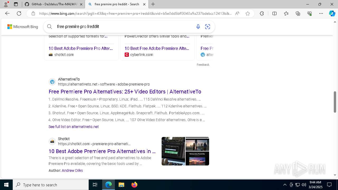Click the scrollbar up arrow
This screenshot has width=338, height=190.
335,22
